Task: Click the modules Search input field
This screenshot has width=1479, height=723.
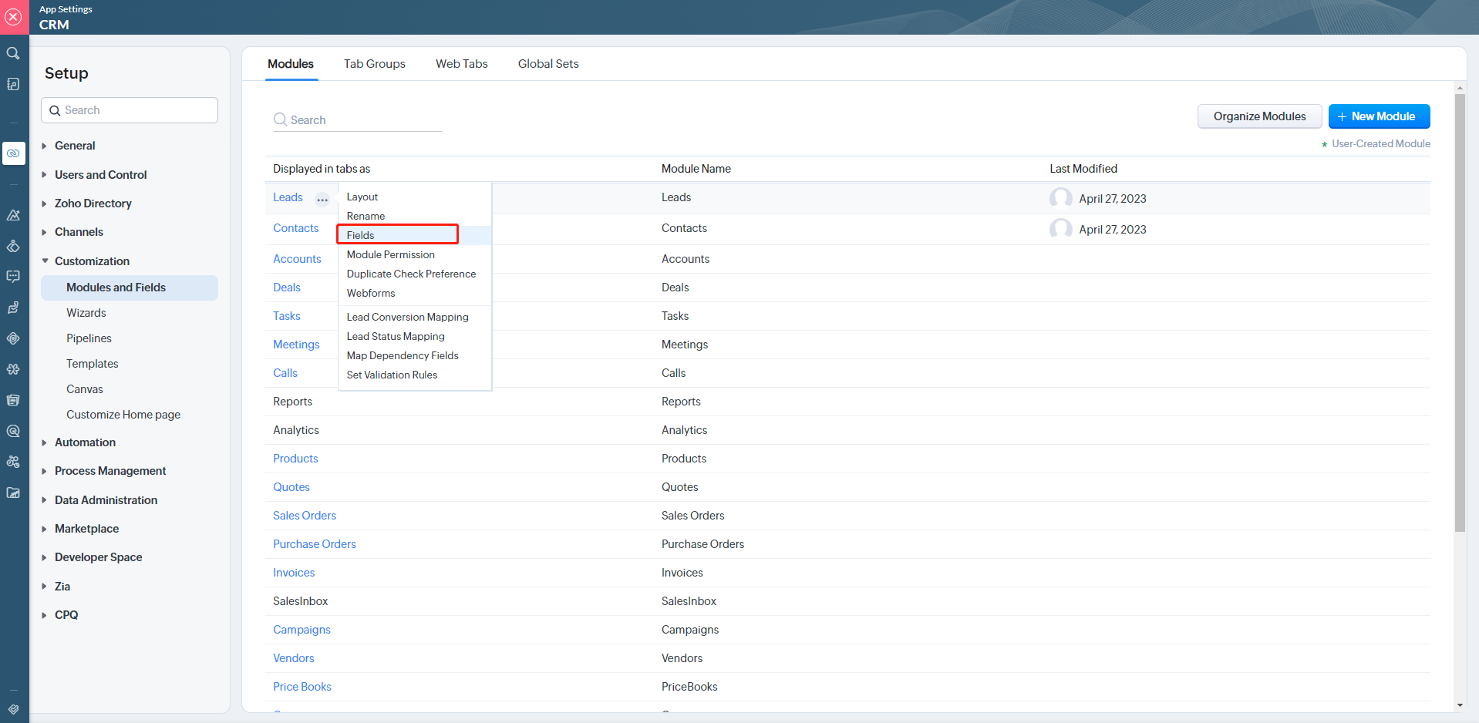Action: 357,120
